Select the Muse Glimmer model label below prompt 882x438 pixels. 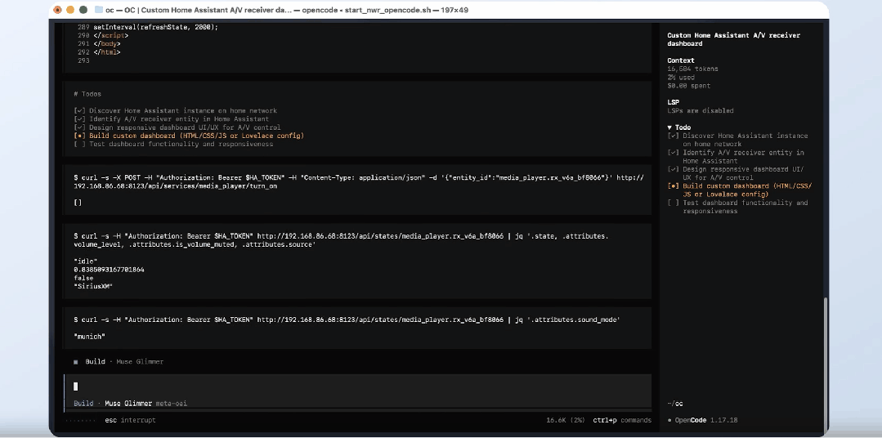point(128,404)
